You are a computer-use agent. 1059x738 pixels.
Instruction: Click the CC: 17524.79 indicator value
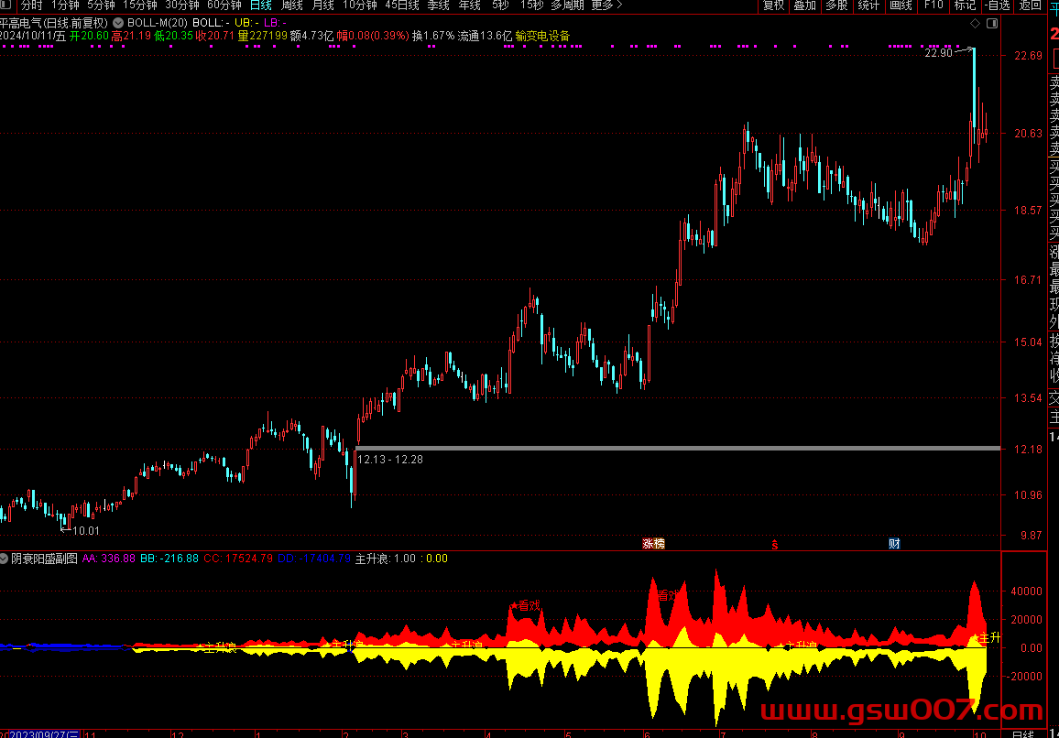238,559
